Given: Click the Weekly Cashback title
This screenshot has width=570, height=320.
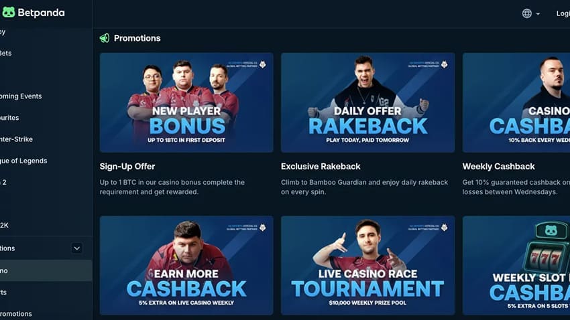Looking at the screenshot, I should 498,167.
